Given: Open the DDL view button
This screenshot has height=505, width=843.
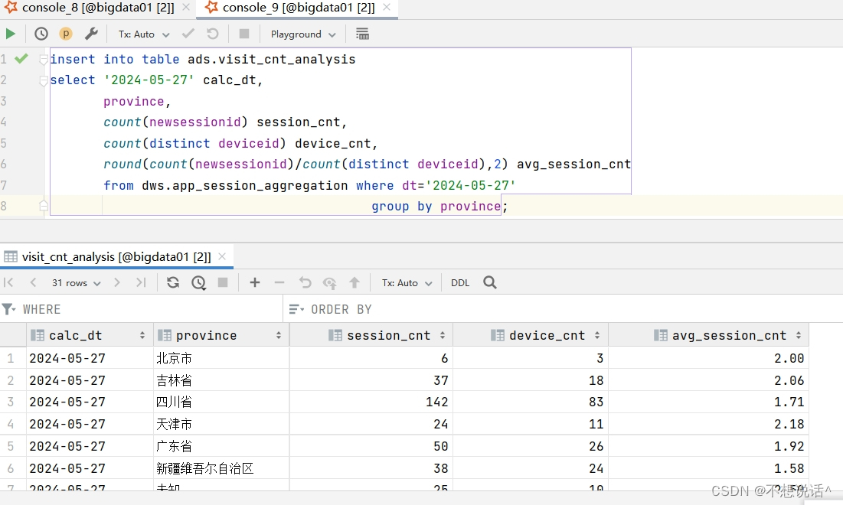Looking at the screenshot, I should coord(460,282).
